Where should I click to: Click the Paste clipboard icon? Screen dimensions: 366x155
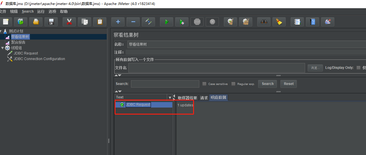100,22
